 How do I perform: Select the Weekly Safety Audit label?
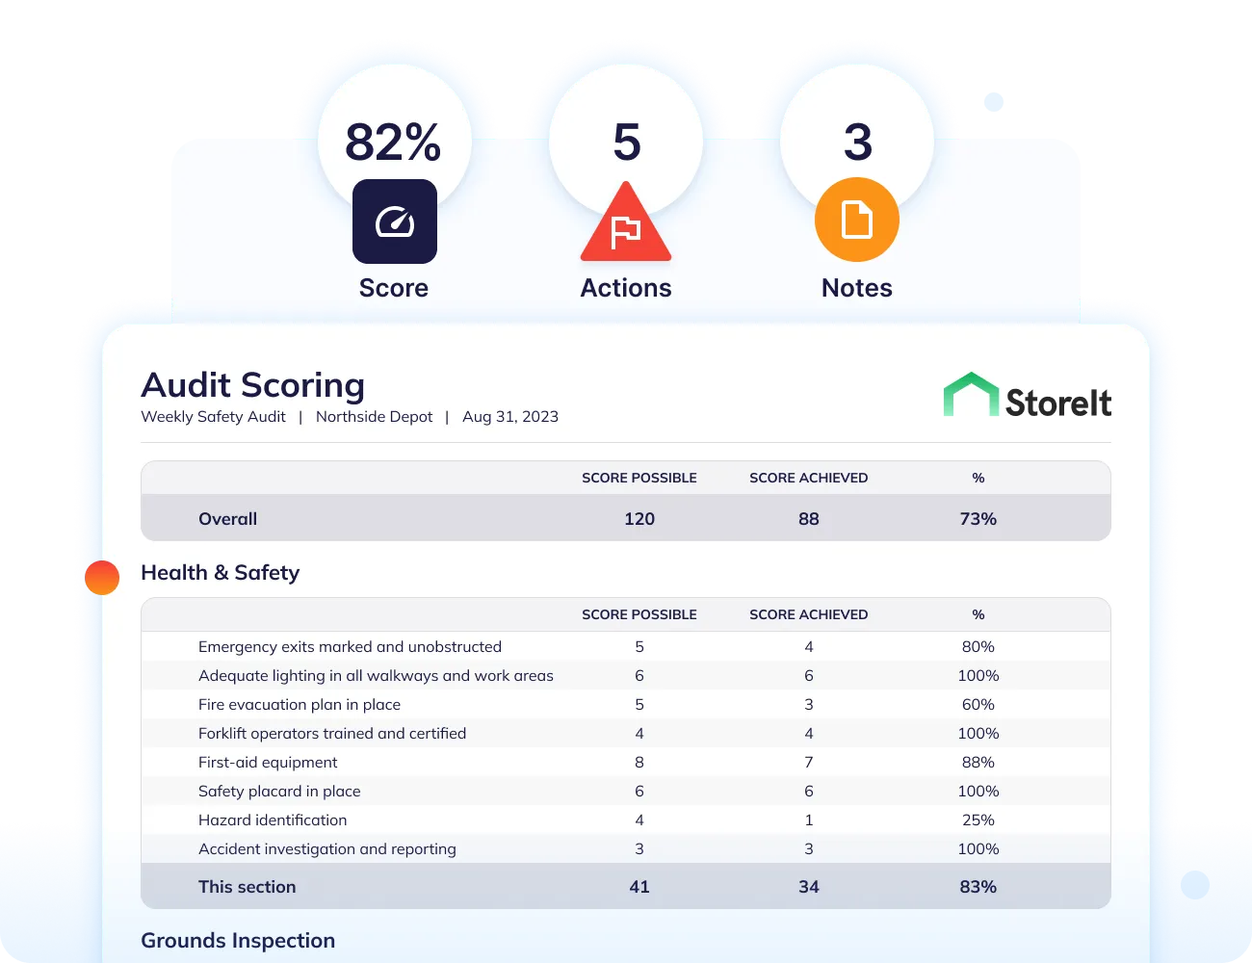[213, 416]
